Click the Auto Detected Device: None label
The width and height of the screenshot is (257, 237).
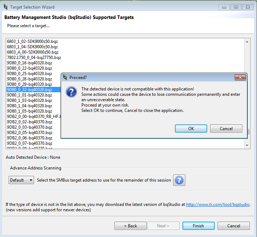(x=33, y=157)
